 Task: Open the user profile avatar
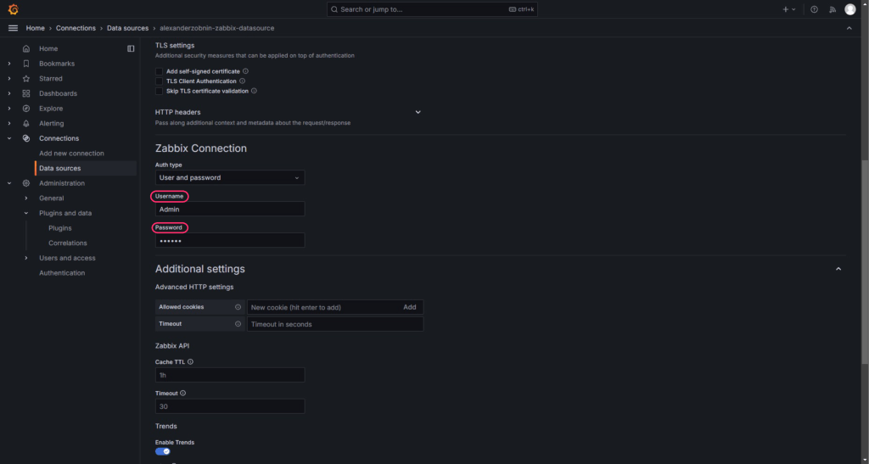849,9
